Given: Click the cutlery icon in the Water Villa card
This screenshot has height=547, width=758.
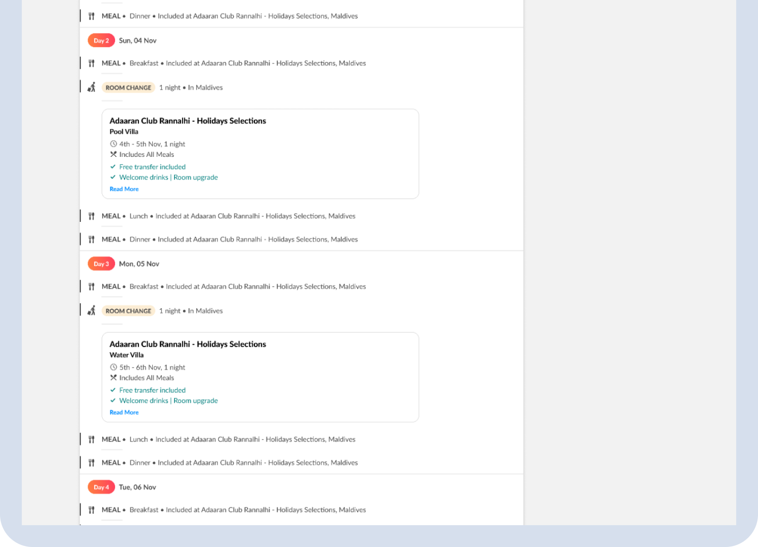Looking at the screenshot, I should [114, 377].
